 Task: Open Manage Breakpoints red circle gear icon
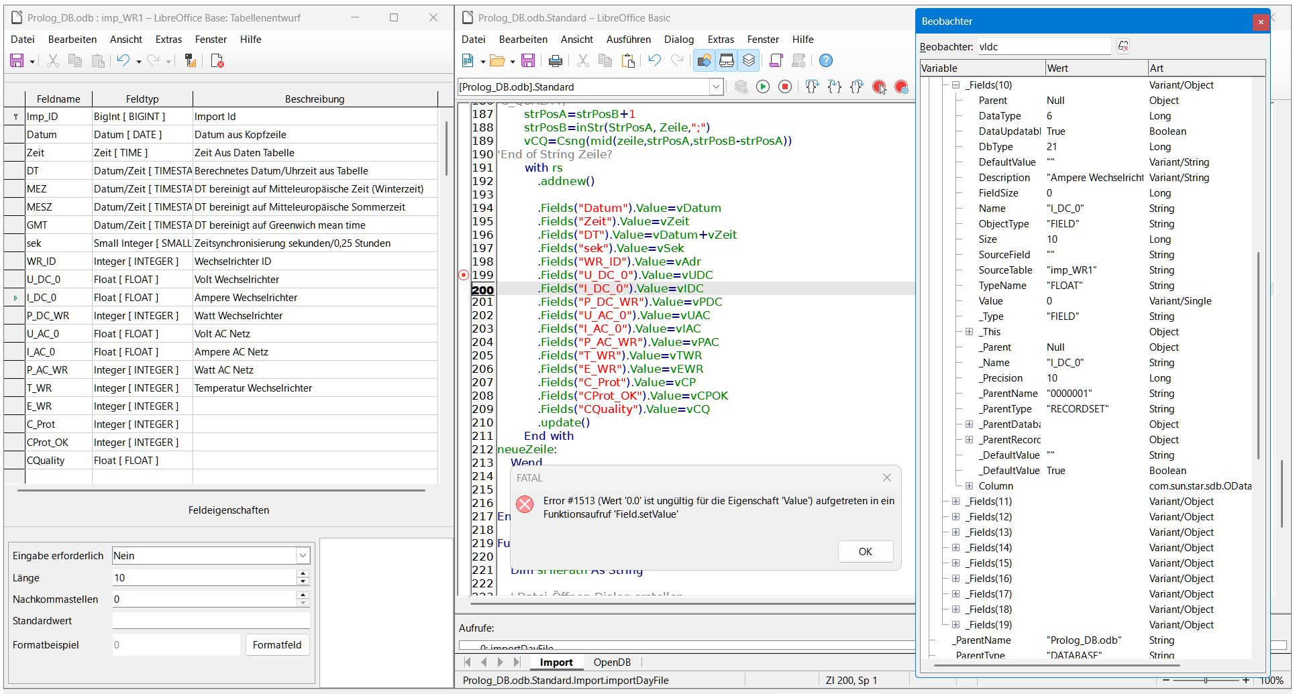[902, 86]
